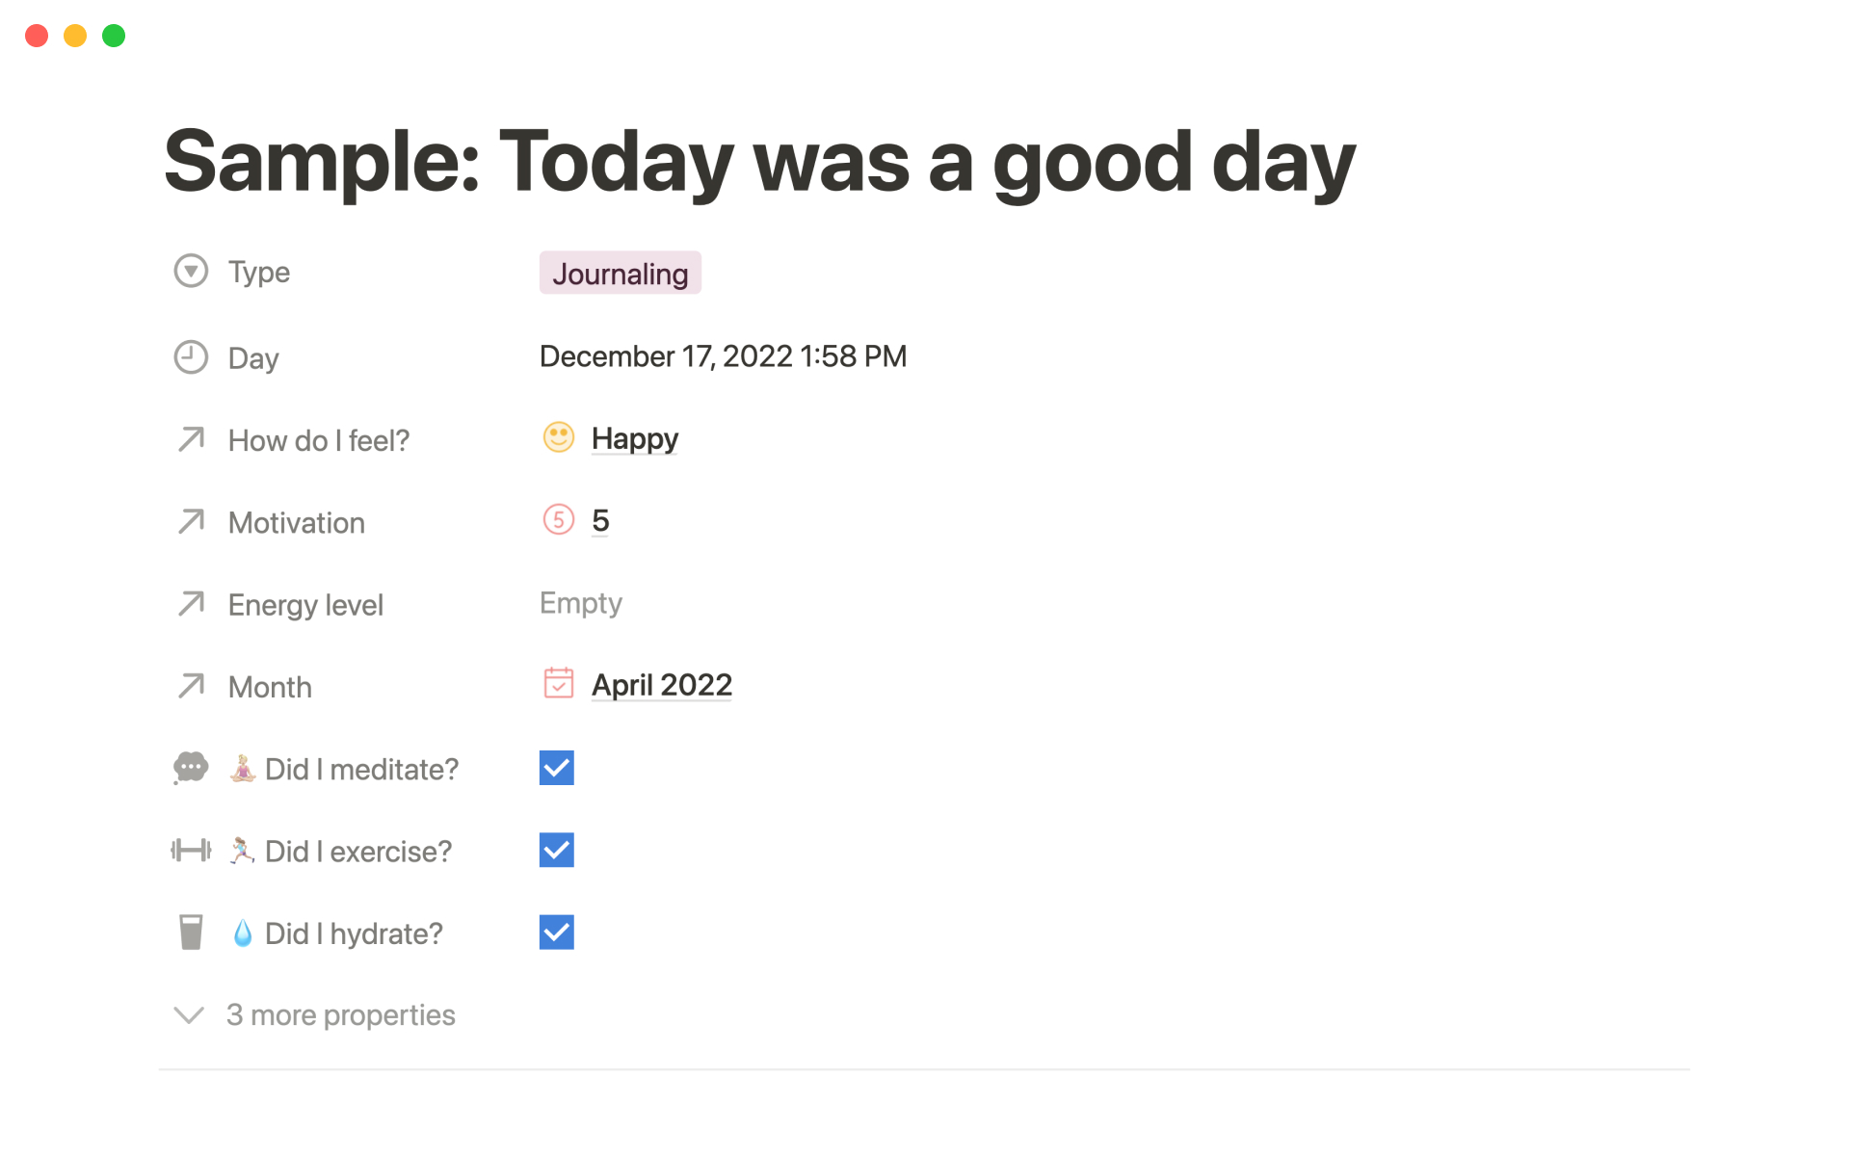
Task: Click the page title to edit it
Action: pos(759,162)
